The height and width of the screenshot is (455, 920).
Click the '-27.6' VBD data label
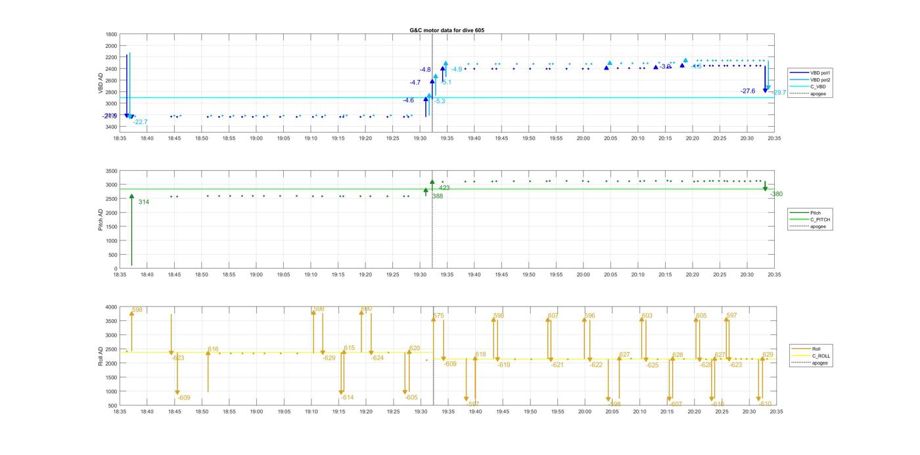point(748,91)
